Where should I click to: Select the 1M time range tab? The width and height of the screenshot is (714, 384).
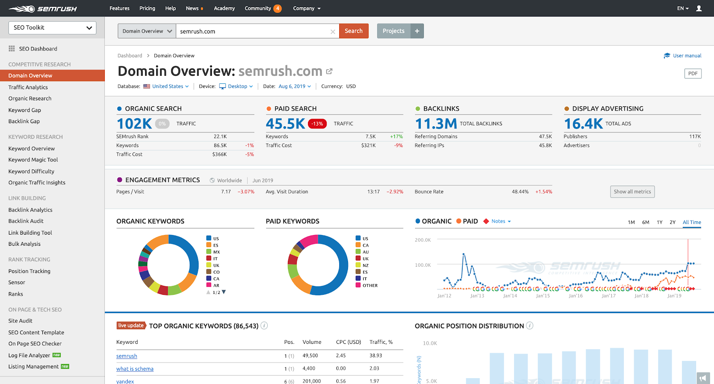[x=631, y=222]
